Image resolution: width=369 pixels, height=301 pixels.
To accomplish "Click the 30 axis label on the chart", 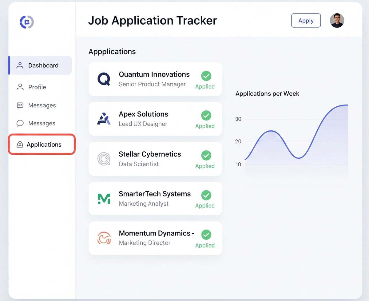I will (x=238, y=119).
